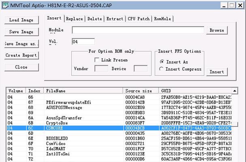Click the module list scrollbar thumb
This screenshot has width=246, height=162.
(235, 124)
